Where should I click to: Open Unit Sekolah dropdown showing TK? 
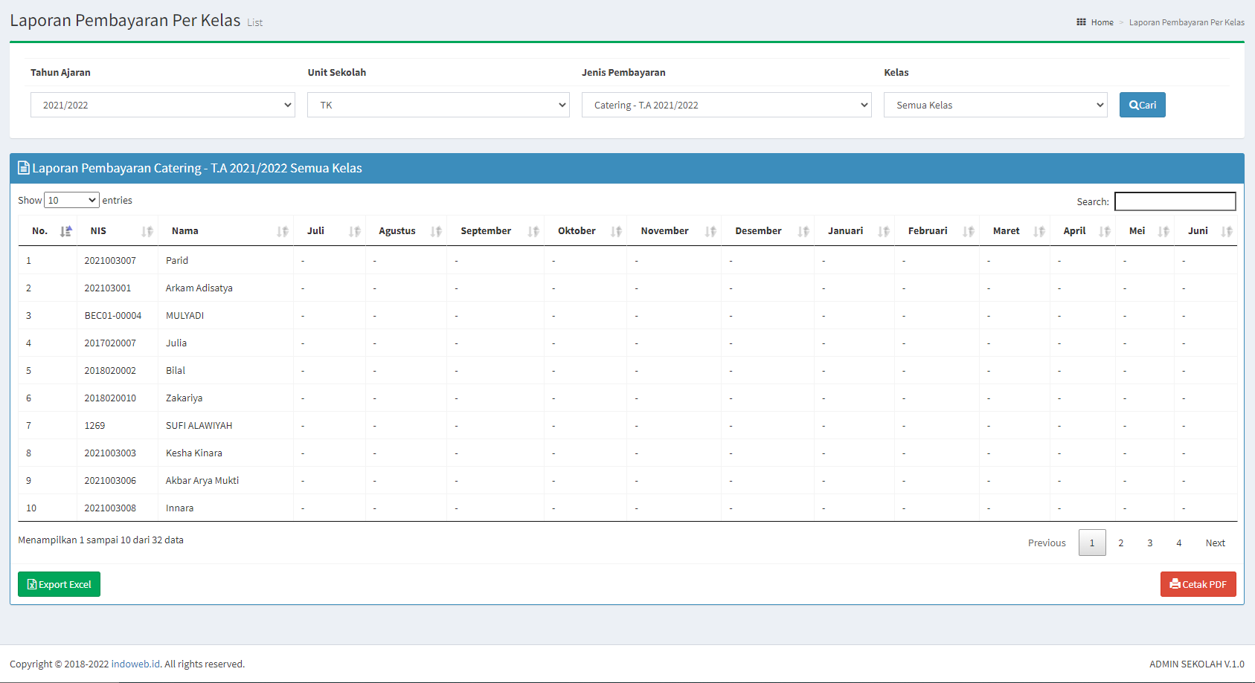click(438, 105)
